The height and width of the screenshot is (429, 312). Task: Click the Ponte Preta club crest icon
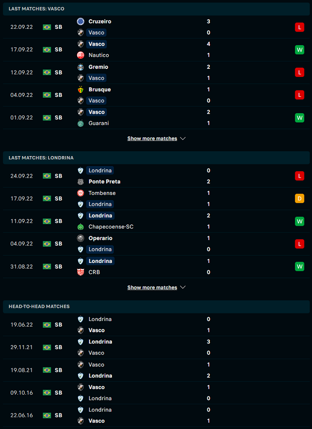[80, 181]
